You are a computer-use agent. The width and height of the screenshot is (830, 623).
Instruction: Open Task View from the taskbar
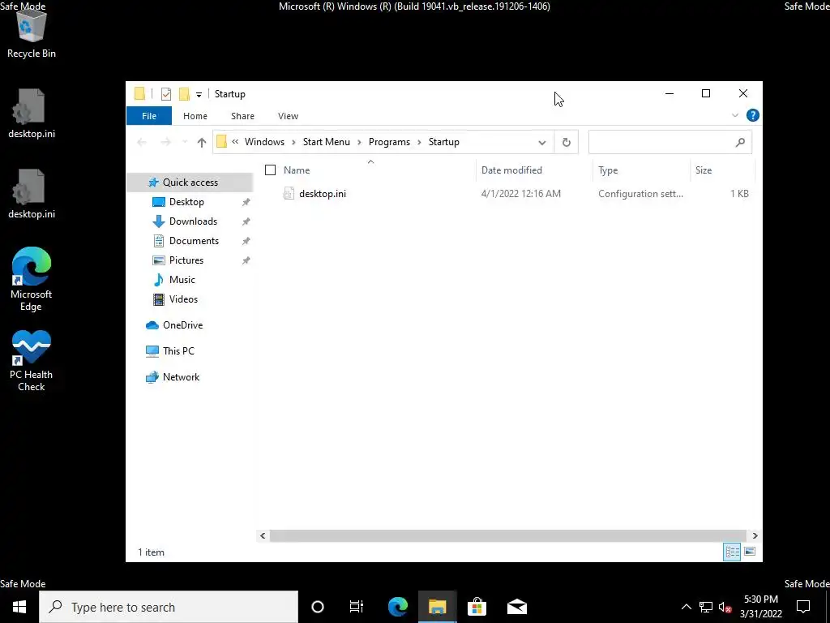coord(357,607)
